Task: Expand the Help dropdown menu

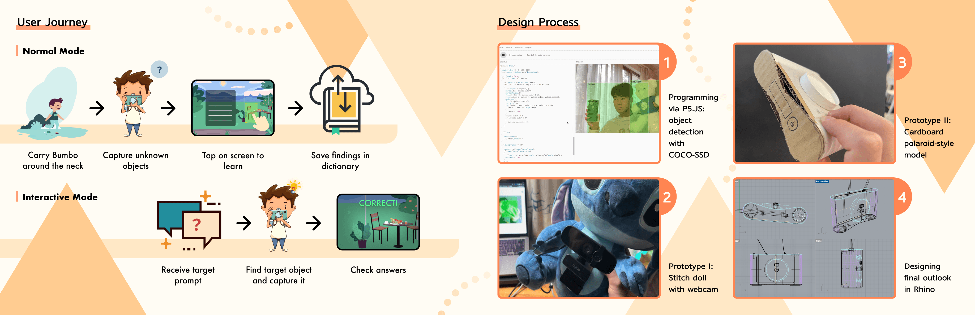Action: coord(528,48)
